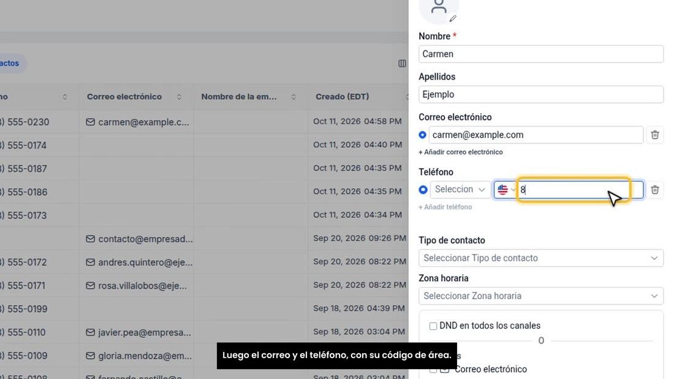Open the phone type Seleccion dropdown
This screenshot has height=379, width=674.
pyautogui.click(x=460, y=189)
